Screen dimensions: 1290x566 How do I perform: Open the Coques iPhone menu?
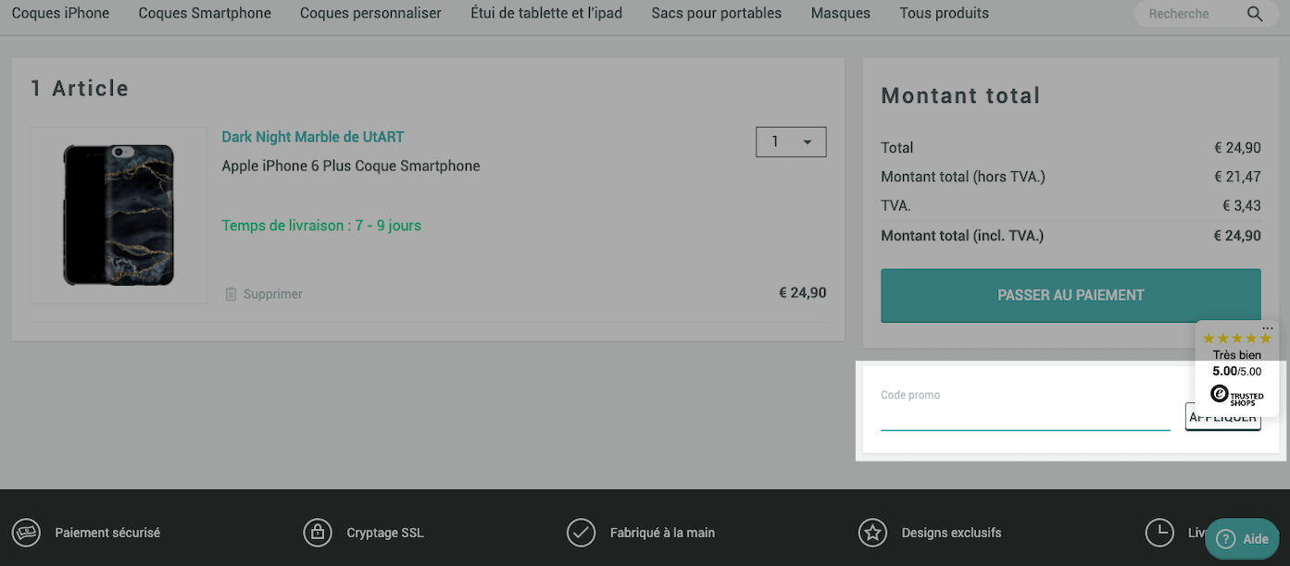coord(60,13)
